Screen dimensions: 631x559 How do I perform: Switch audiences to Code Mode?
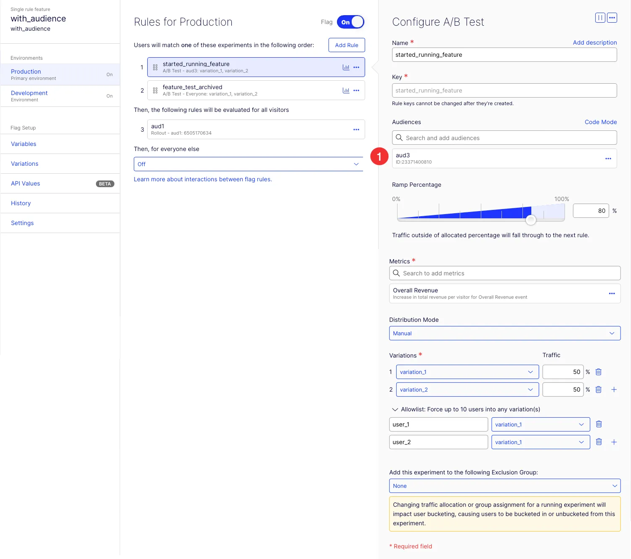coord(601,122)
